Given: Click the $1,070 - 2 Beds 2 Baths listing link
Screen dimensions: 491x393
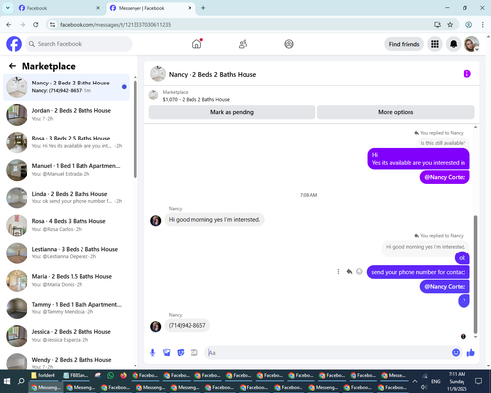Looking at the screenshot, I should click(x=196, y=99).
